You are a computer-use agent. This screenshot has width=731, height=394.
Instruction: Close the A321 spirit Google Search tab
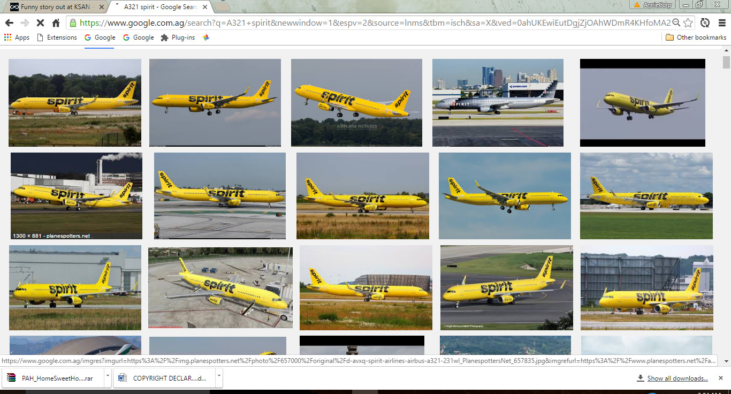pos(204,7)
